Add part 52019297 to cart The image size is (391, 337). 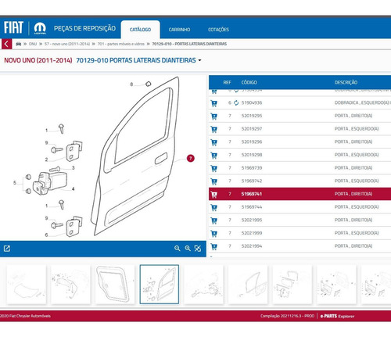point(214,129)
